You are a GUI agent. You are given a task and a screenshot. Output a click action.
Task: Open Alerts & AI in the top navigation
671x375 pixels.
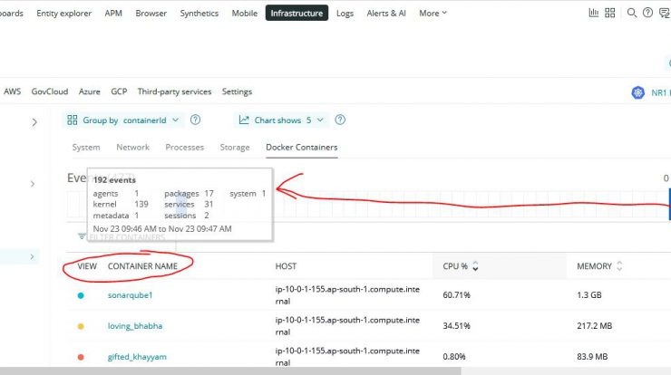pyautogui.click(x=386, y=14)
